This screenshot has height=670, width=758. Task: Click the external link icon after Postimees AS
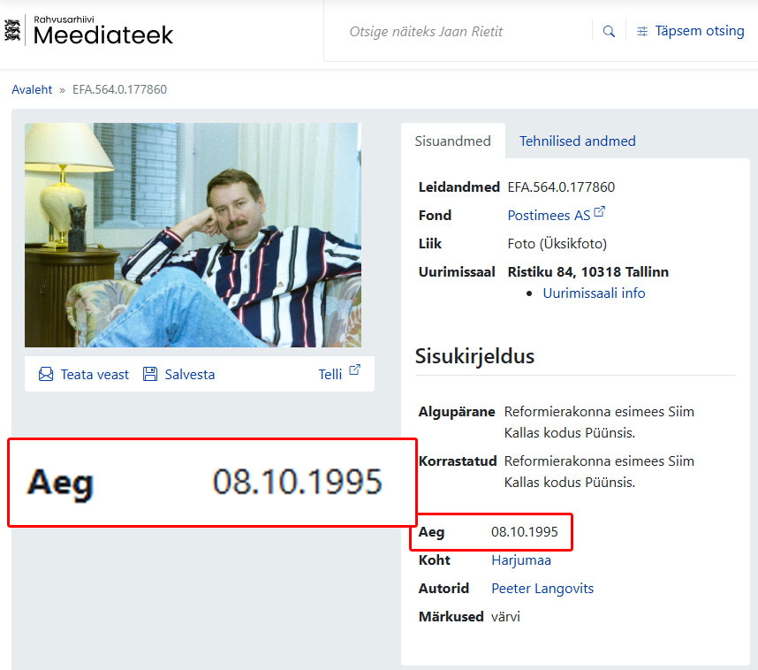tap(600, 213)
